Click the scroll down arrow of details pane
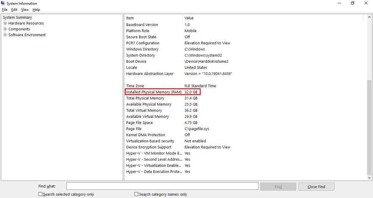 click(x=369, y=177)
